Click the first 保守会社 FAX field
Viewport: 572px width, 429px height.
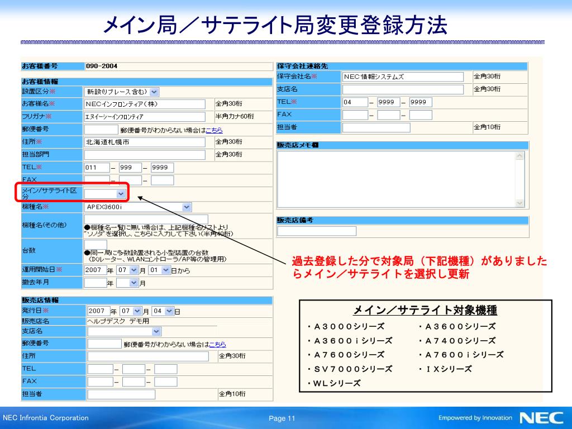tap(355, 115)
